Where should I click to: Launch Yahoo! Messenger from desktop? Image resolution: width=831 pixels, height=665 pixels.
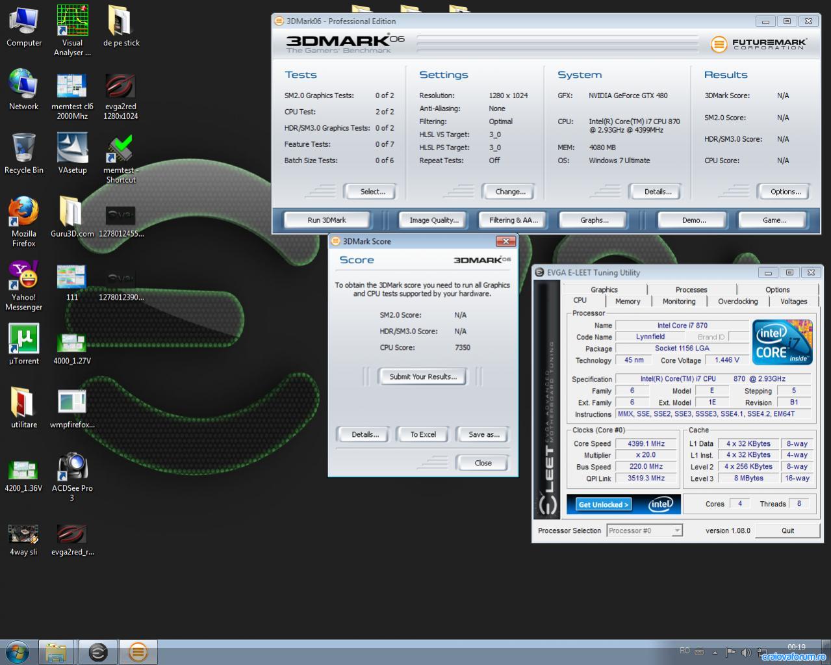24,285
